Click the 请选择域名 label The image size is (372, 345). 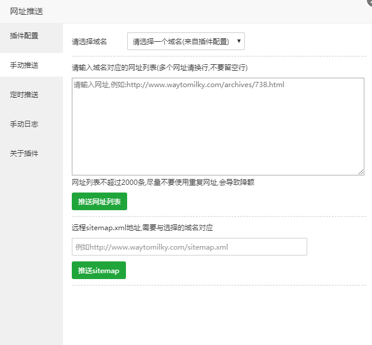(x=89, y=42)
